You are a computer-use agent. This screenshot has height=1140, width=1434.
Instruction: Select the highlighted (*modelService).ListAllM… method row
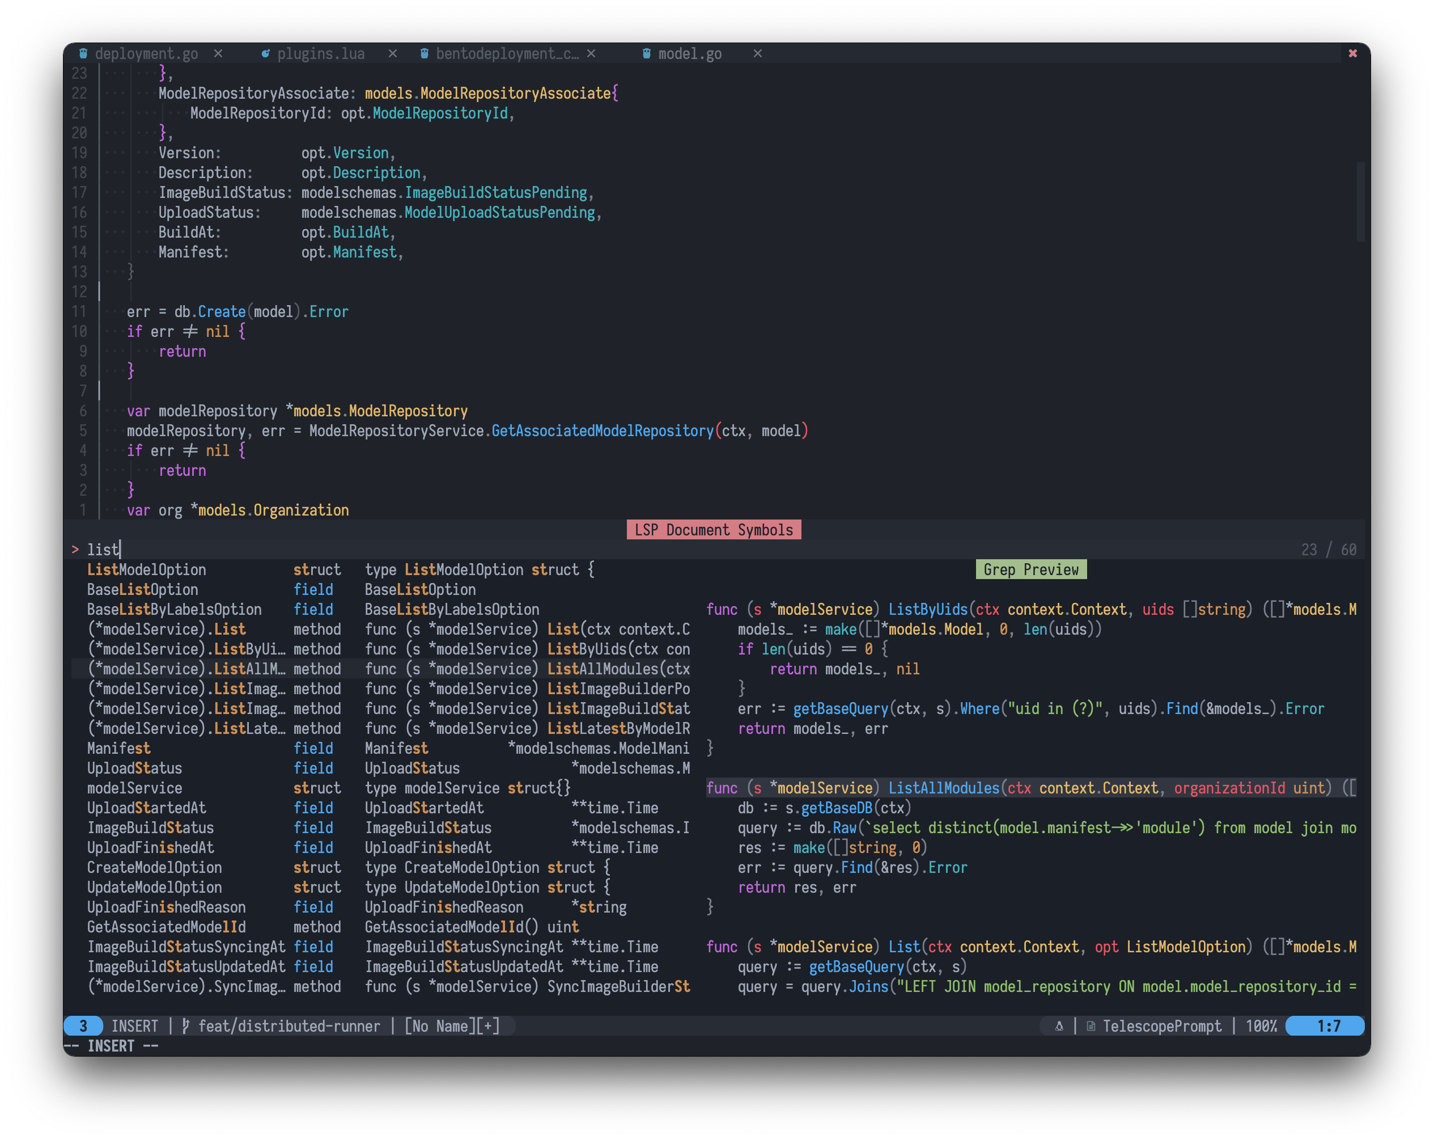pyautogui.click(x=381, y=669)
